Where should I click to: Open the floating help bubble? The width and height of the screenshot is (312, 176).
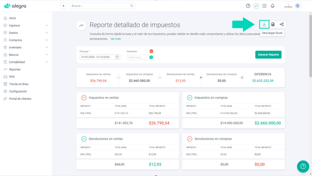coord(303,166)
